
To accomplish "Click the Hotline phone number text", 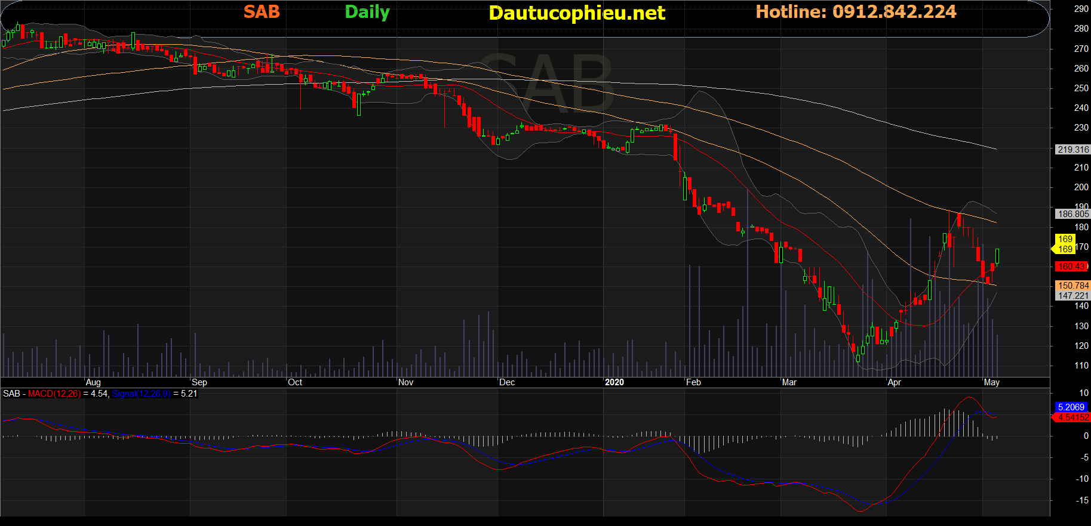I will [856, 12].
